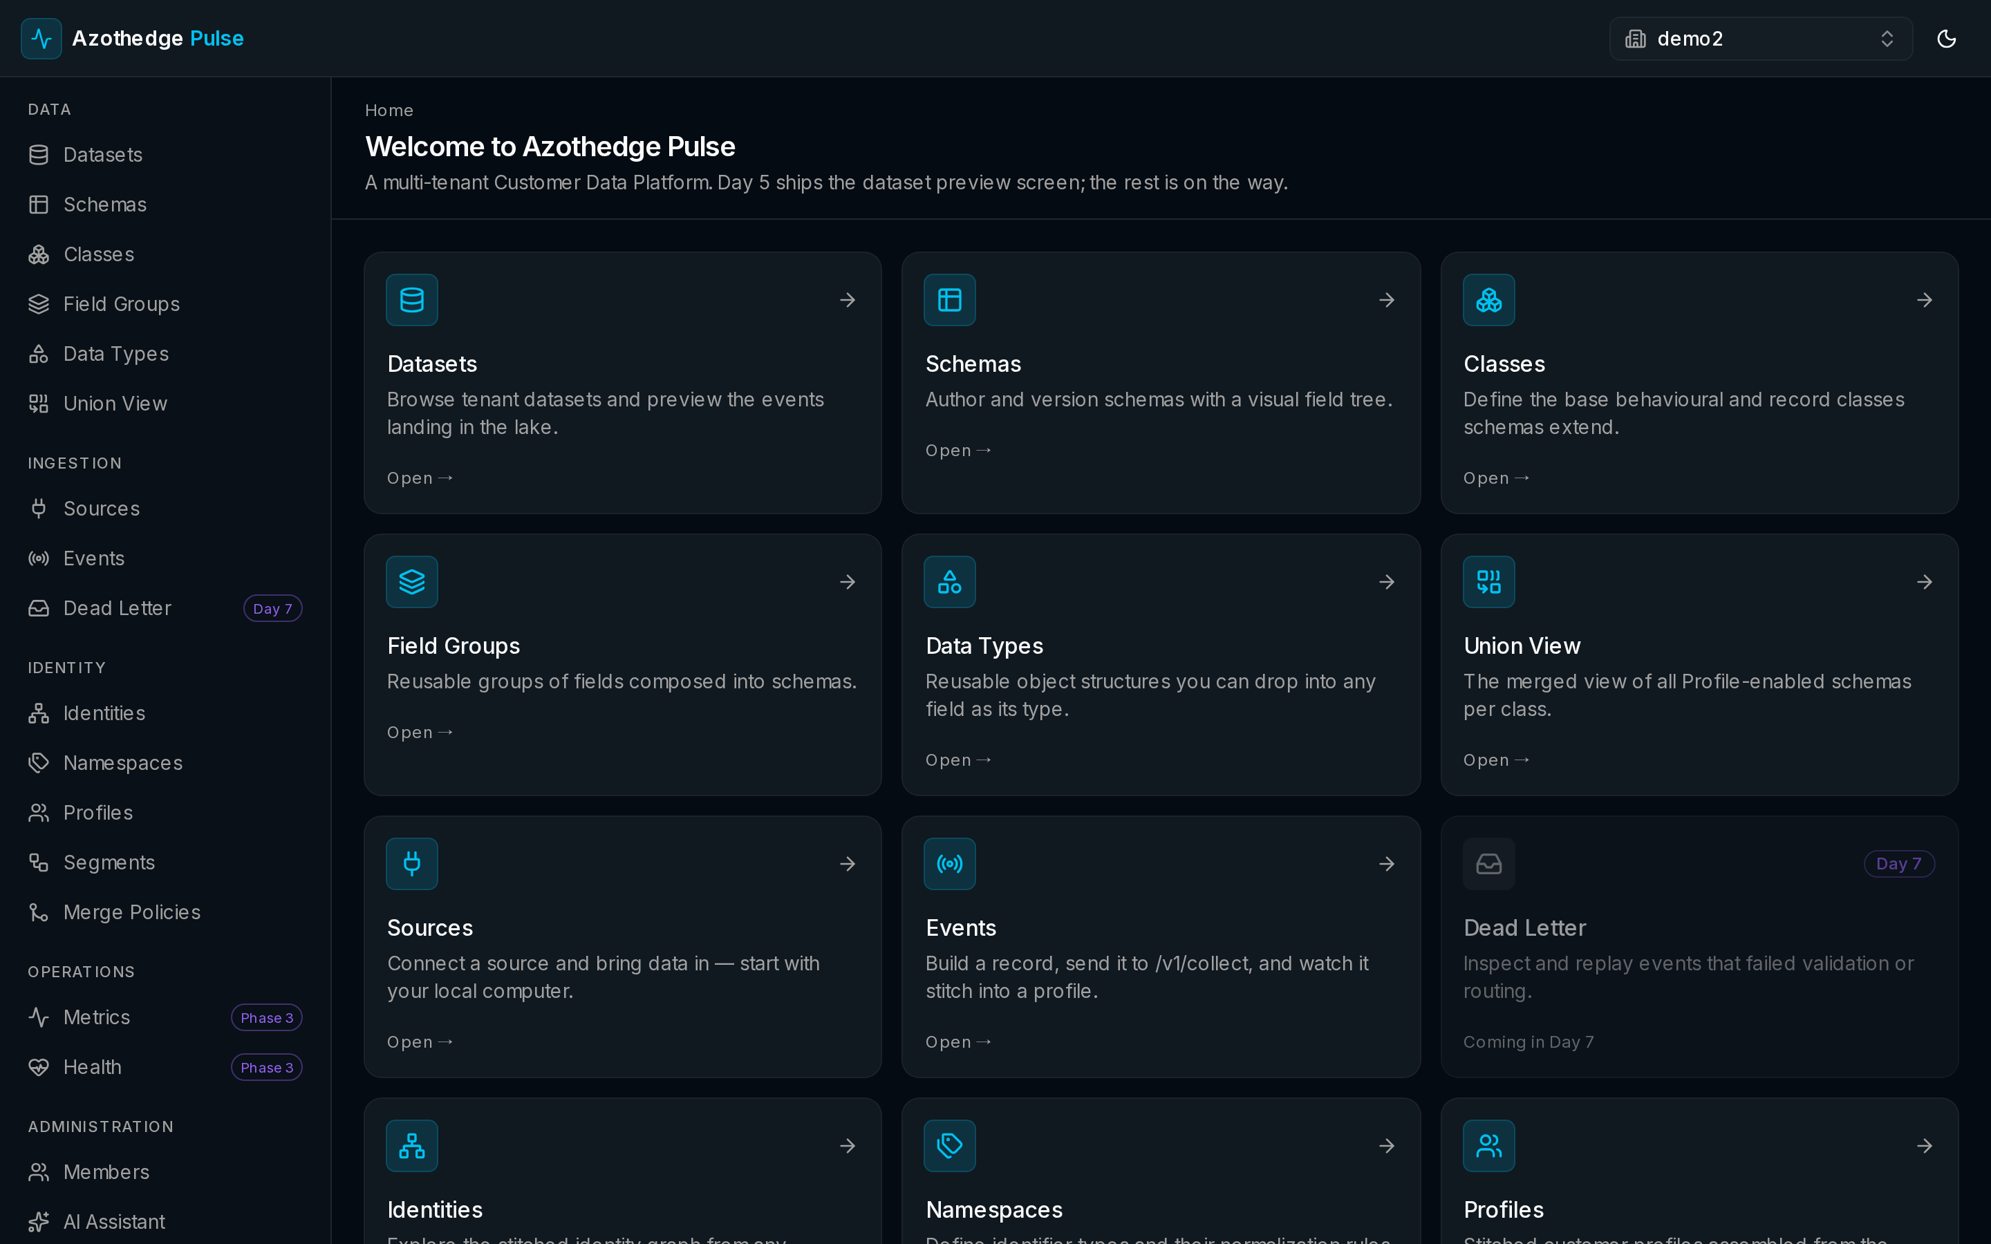Open Field Groups from the sidebar
The width and height of the screenshot is (1991, 1244).
coord(165,303)
